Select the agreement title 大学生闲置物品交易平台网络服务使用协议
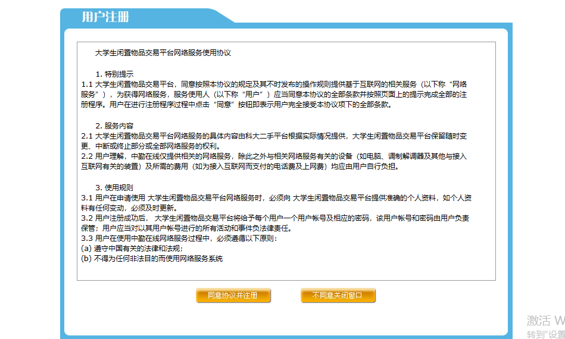Image resolution: width=565 pixels, height=339 pixels. pos(163,53)
